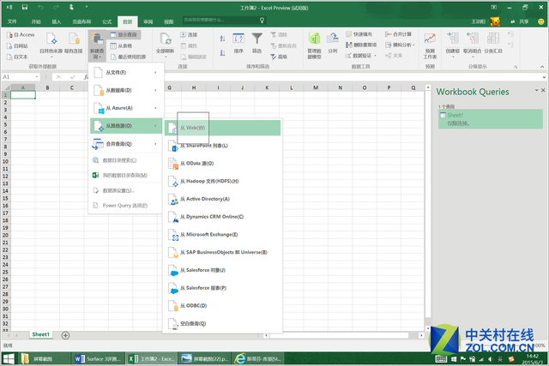Click the save icon in quick access toolbar
Screen dimensions: 549x366
pos(25,7)
